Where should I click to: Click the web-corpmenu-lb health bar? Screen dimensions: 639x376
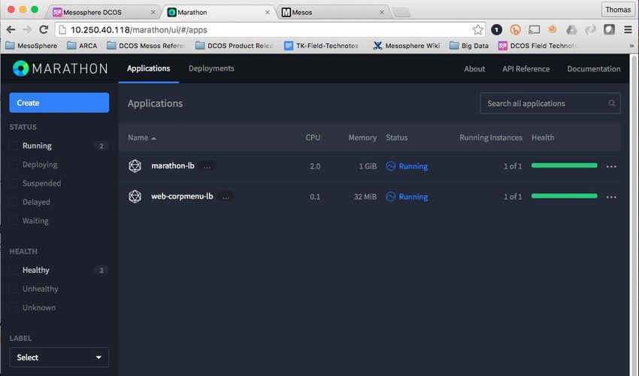click(x=564, y=196)
